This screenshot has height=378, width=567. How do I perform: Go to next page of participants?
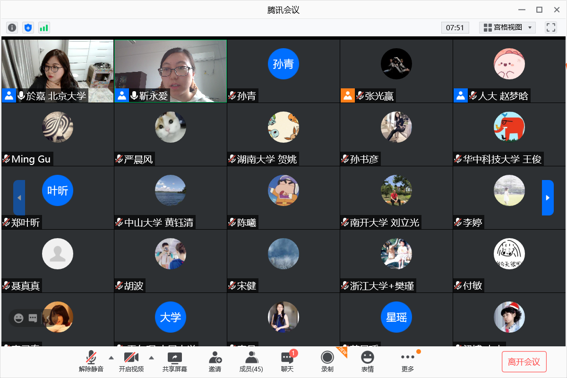548,198
